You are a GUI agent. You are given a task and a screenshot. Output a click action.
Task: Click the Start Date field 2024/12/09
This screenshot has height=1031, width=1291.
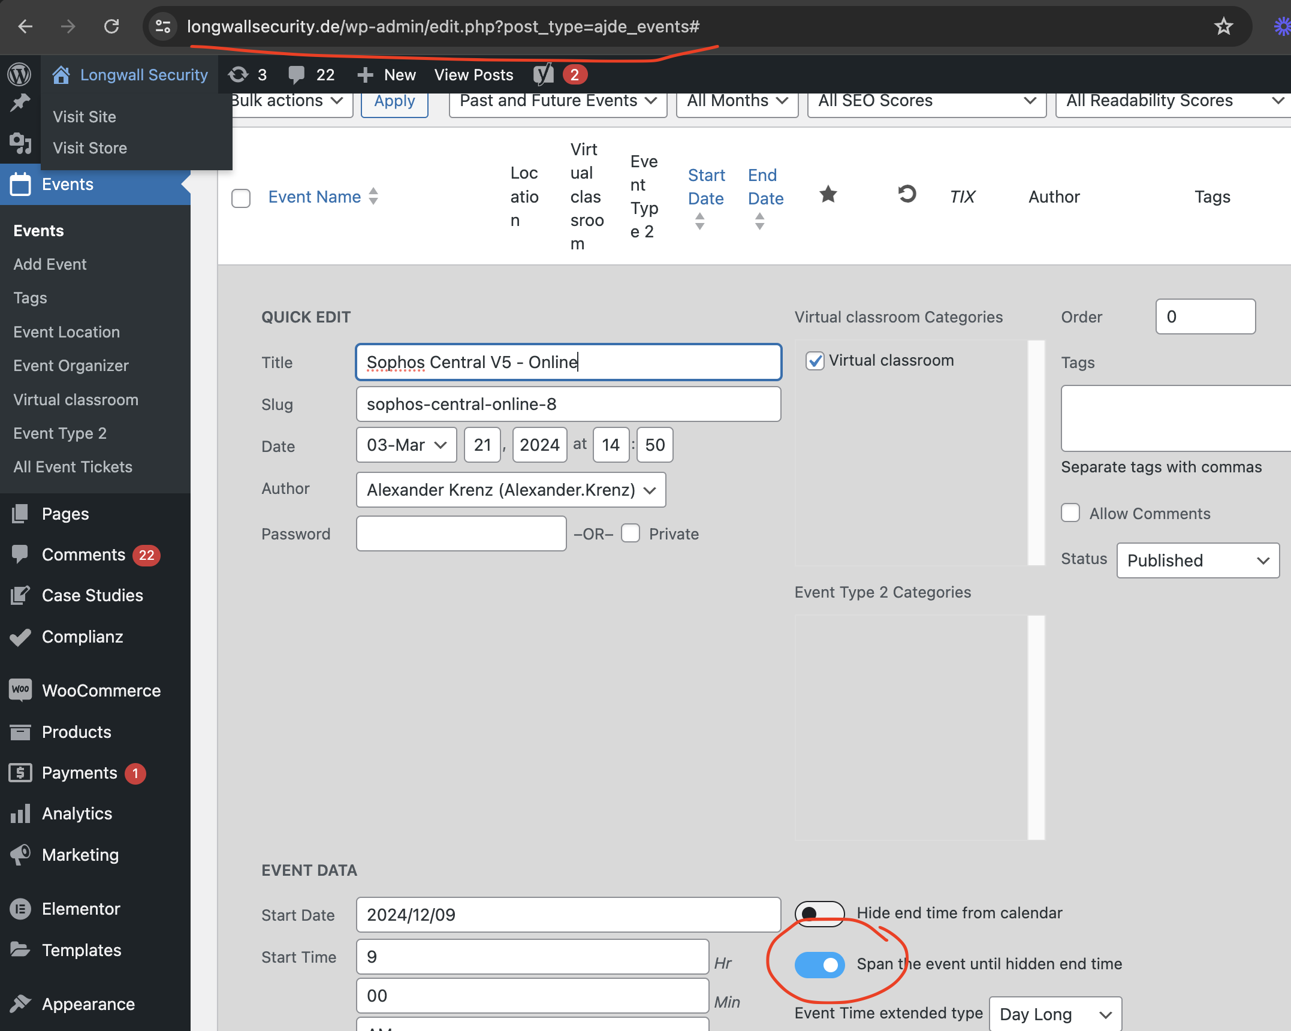(x=568, y=915)
